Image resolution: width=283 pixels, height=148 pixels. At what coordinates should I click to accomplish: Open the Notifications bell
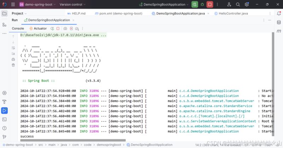279,13
